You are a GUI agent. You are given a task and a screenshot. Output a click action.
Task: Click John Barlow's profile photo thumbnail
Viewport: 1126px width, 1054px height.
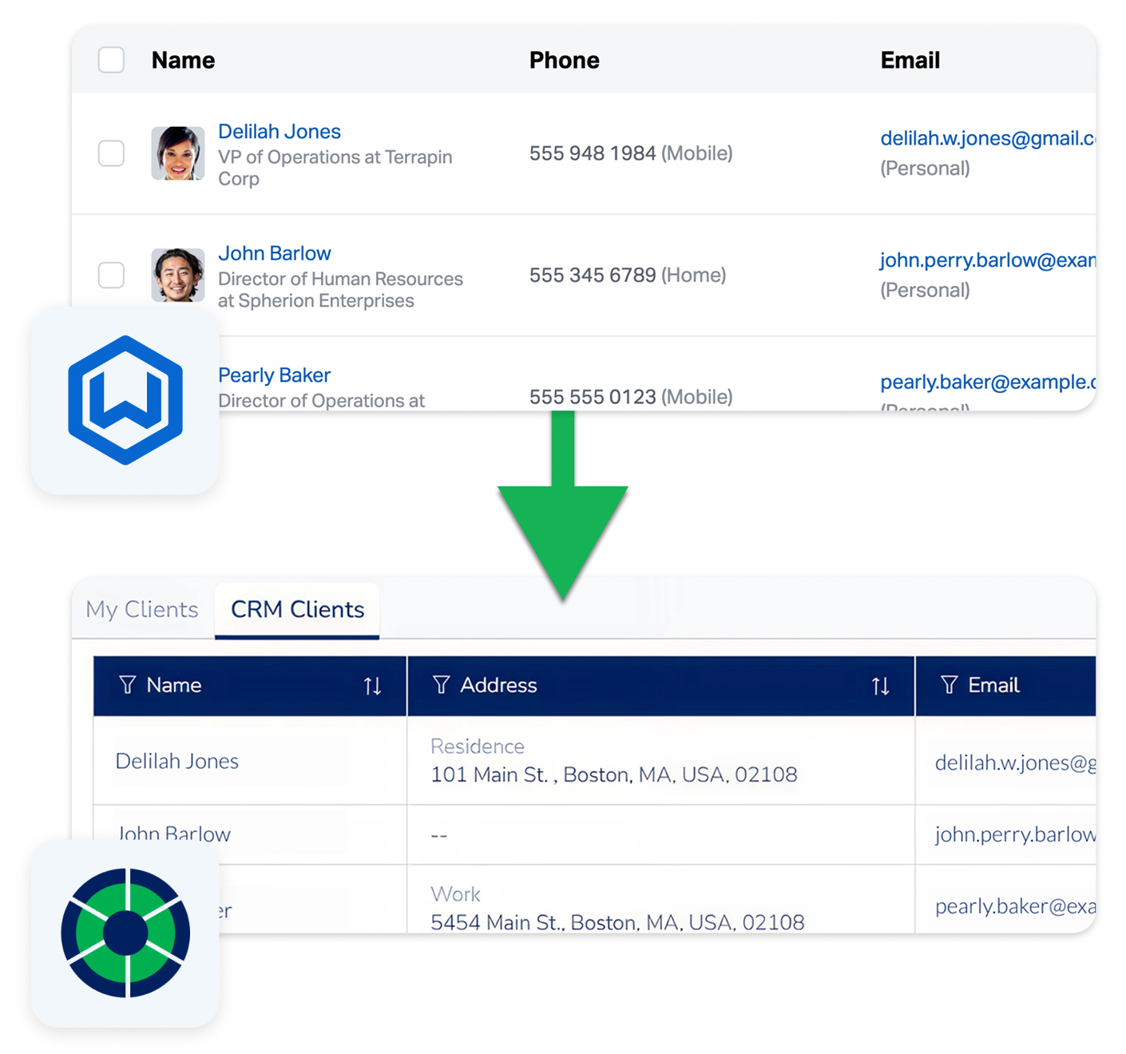(177, 275)
